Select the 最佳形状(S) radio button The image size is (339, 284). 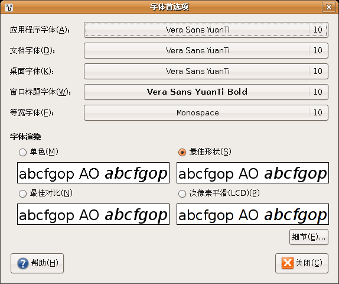(x=182, y=152)
